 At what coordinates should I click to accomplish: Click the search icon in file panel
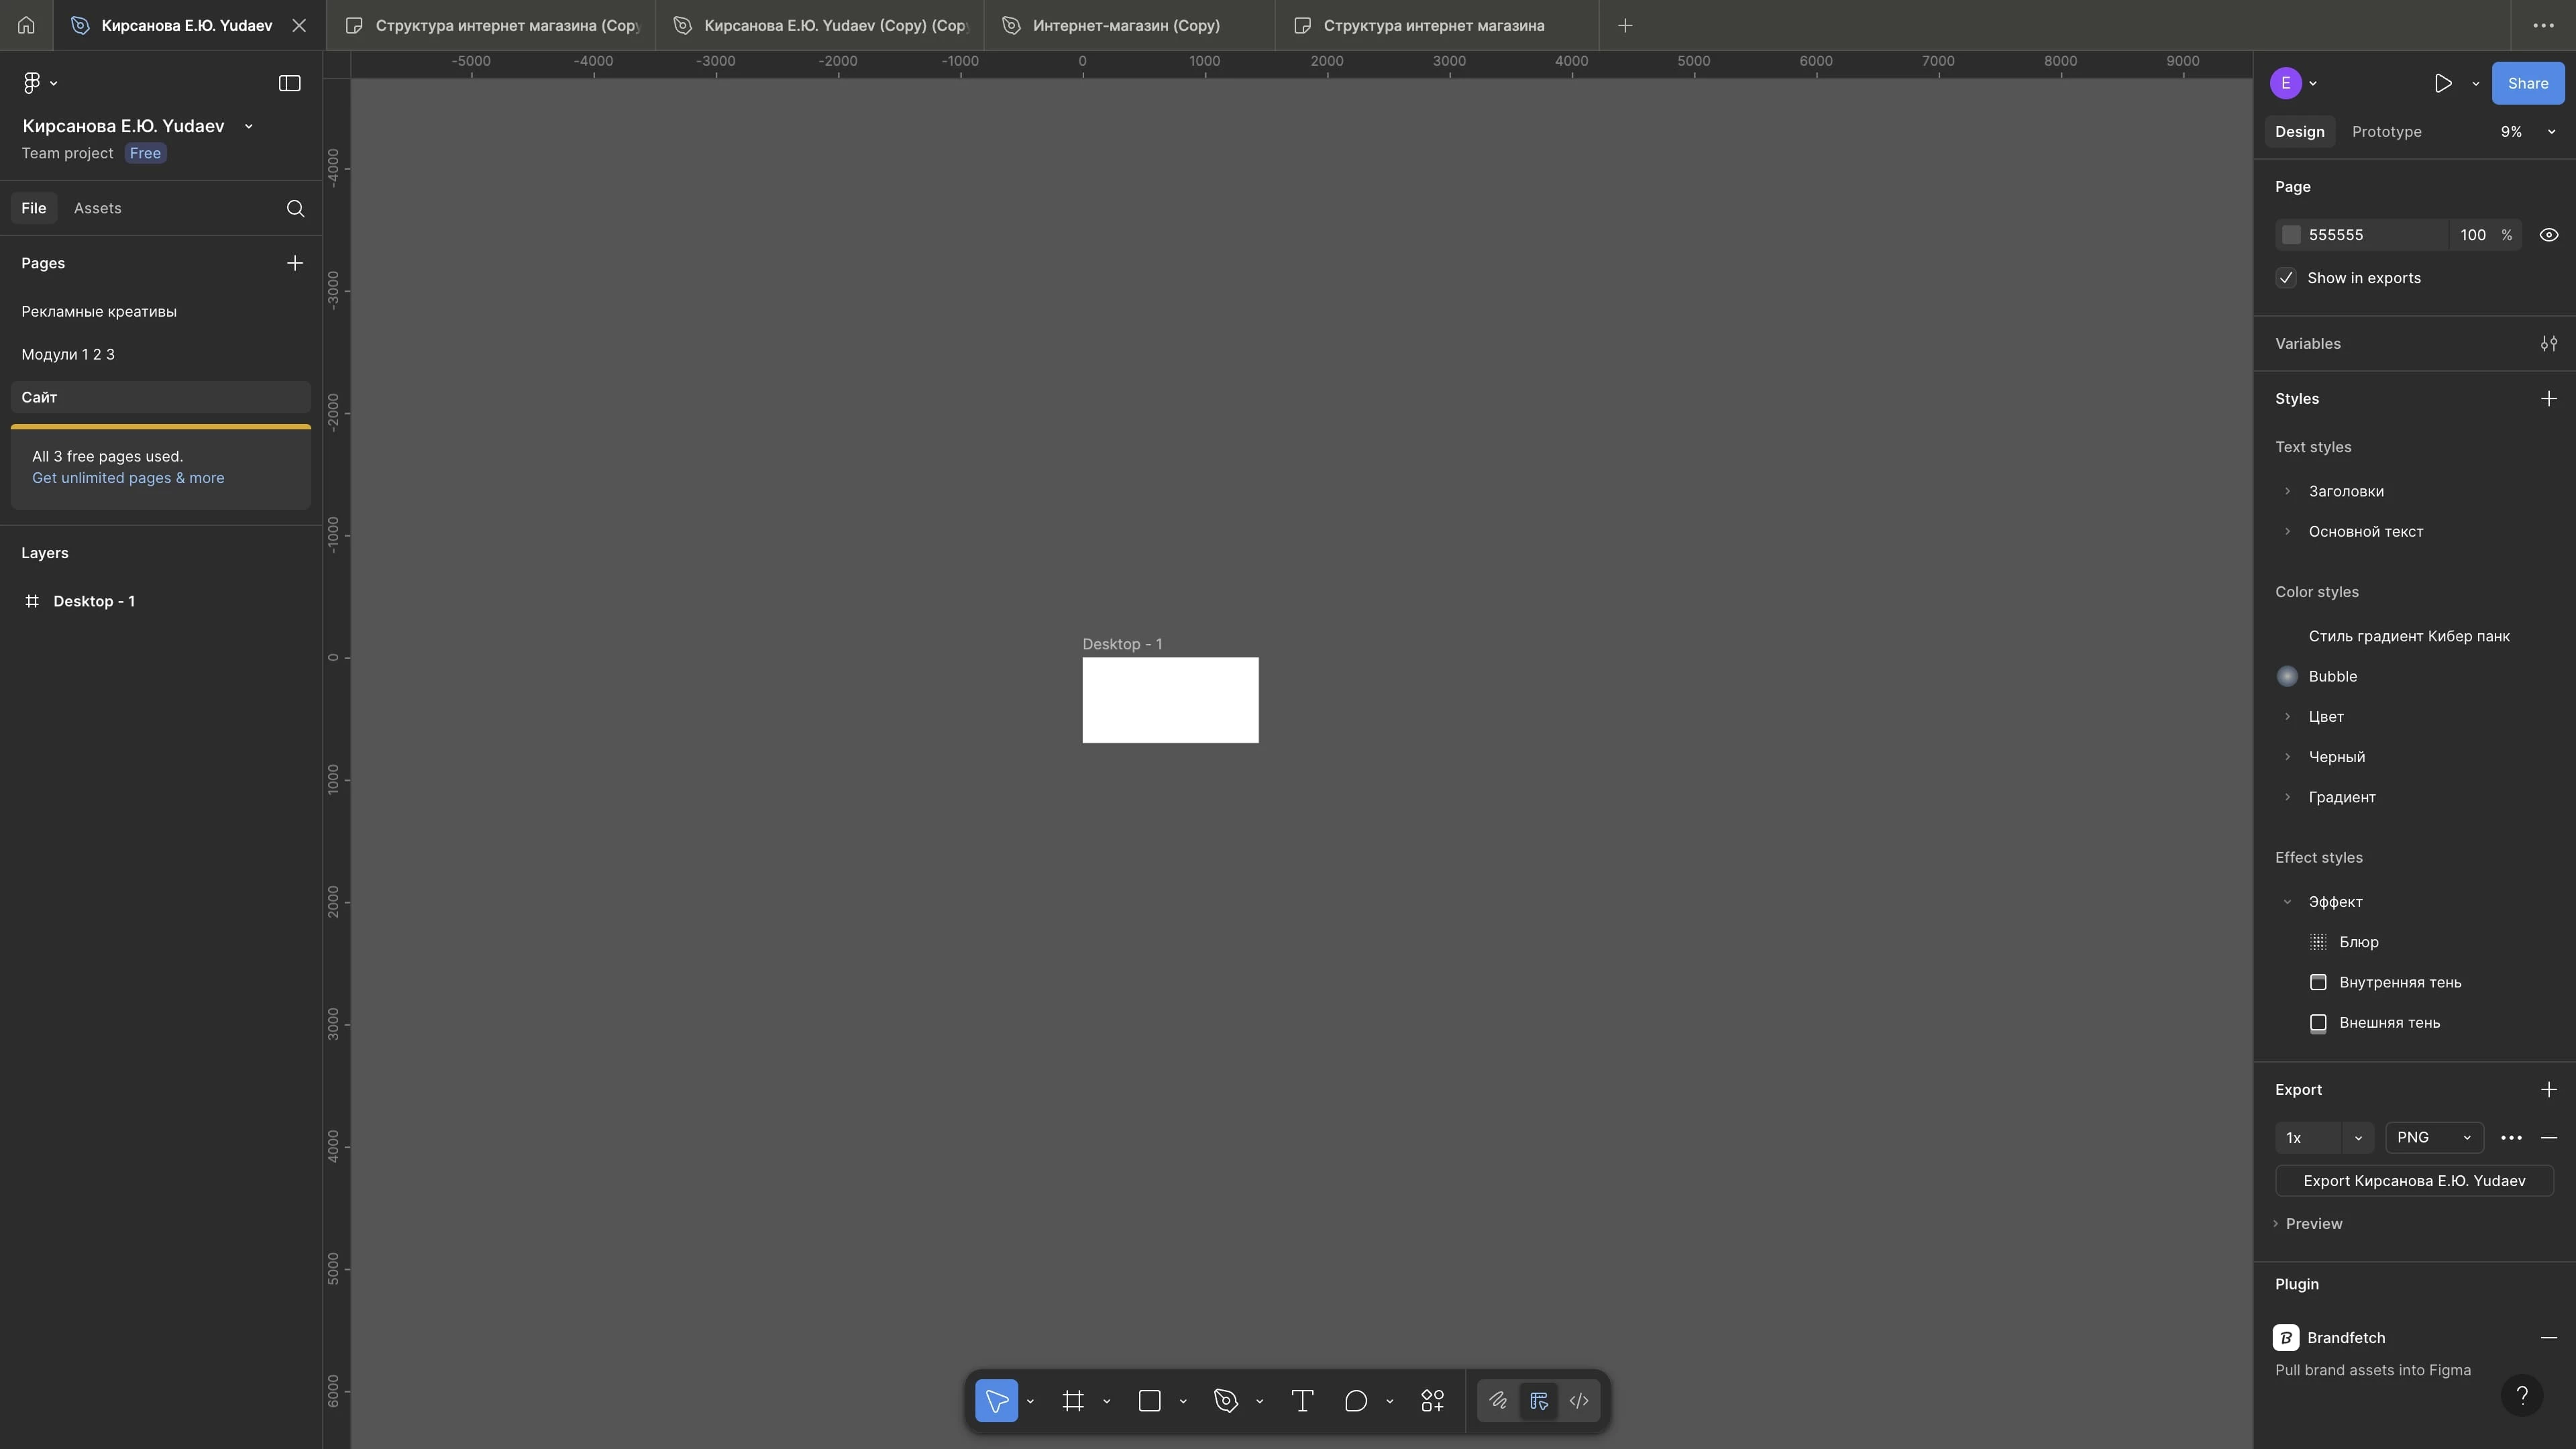point(295,208)
